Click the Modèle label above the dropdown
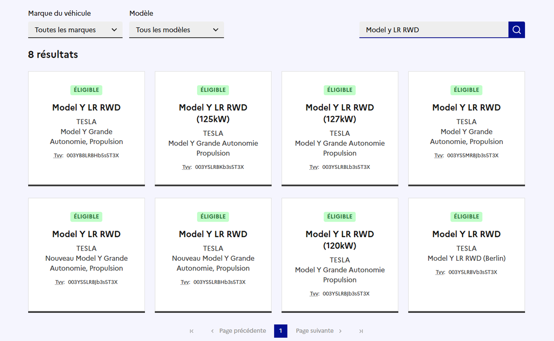 (x=141, y=13)
